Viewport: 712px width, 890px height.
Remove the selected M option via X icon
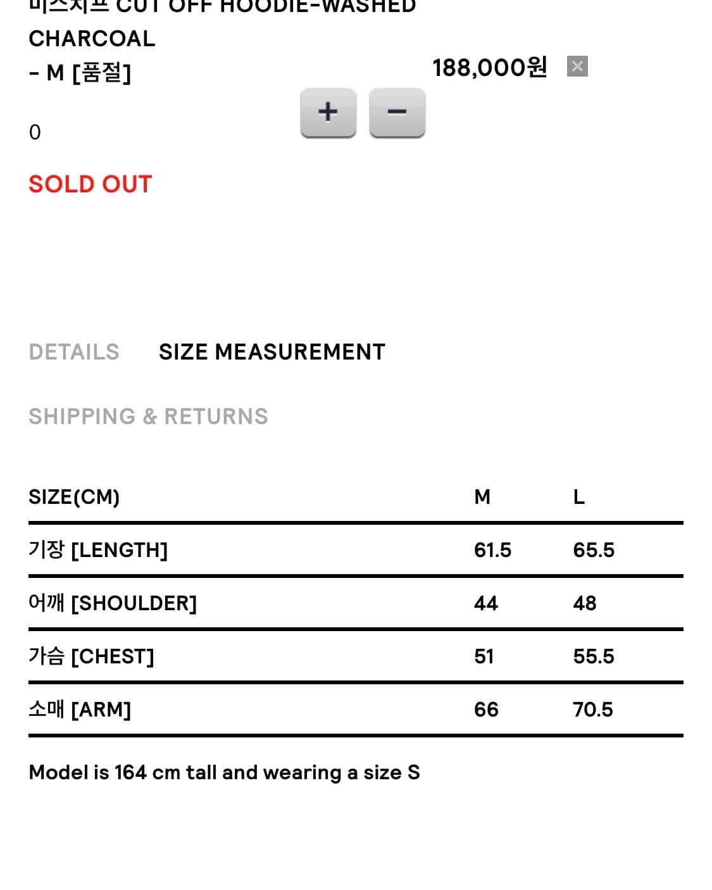(x=577, y=66)
